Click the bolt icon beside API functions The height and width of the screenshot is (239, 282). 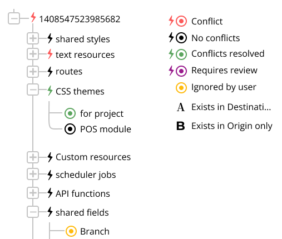(50, 193)
